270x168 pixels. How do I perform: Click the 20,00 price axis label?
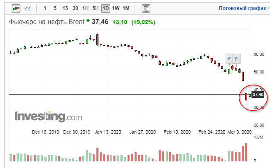[259, 125]
